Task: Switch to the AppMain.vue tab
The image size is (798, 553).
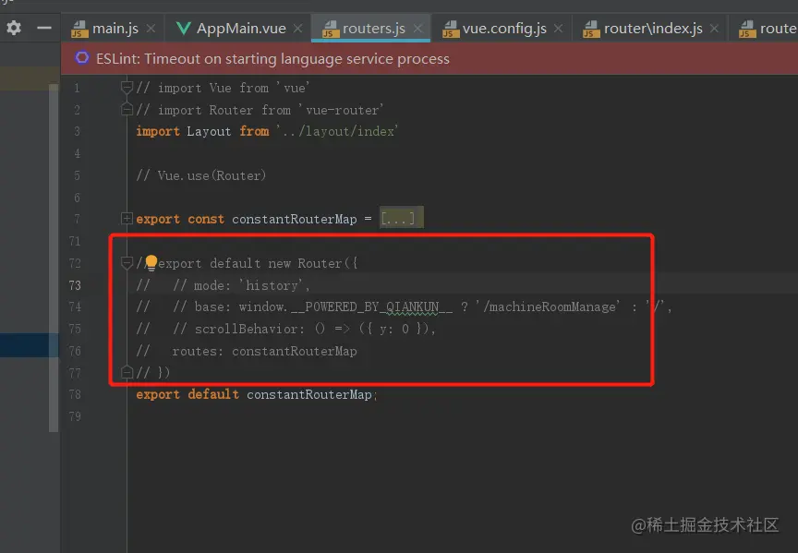Action: tap(241, 29)
